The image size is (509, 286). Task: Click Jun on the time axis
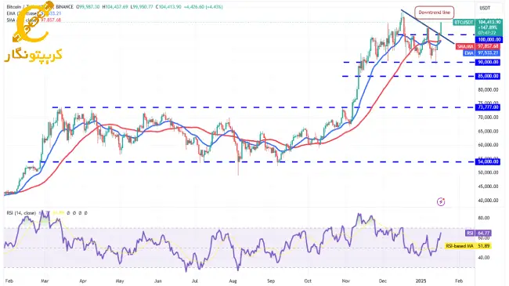coord(158,281)
